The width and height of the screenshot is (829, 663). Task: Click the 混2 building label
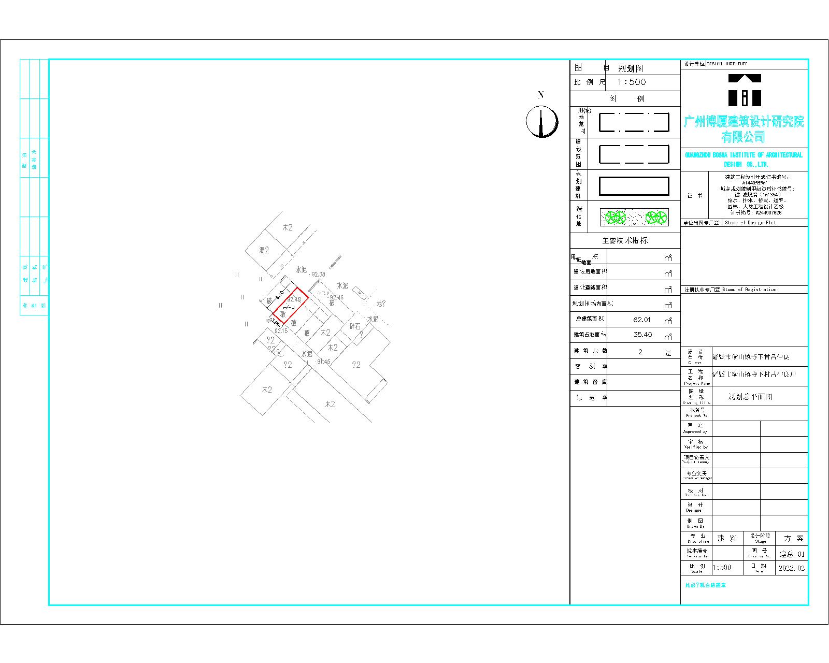264,251
